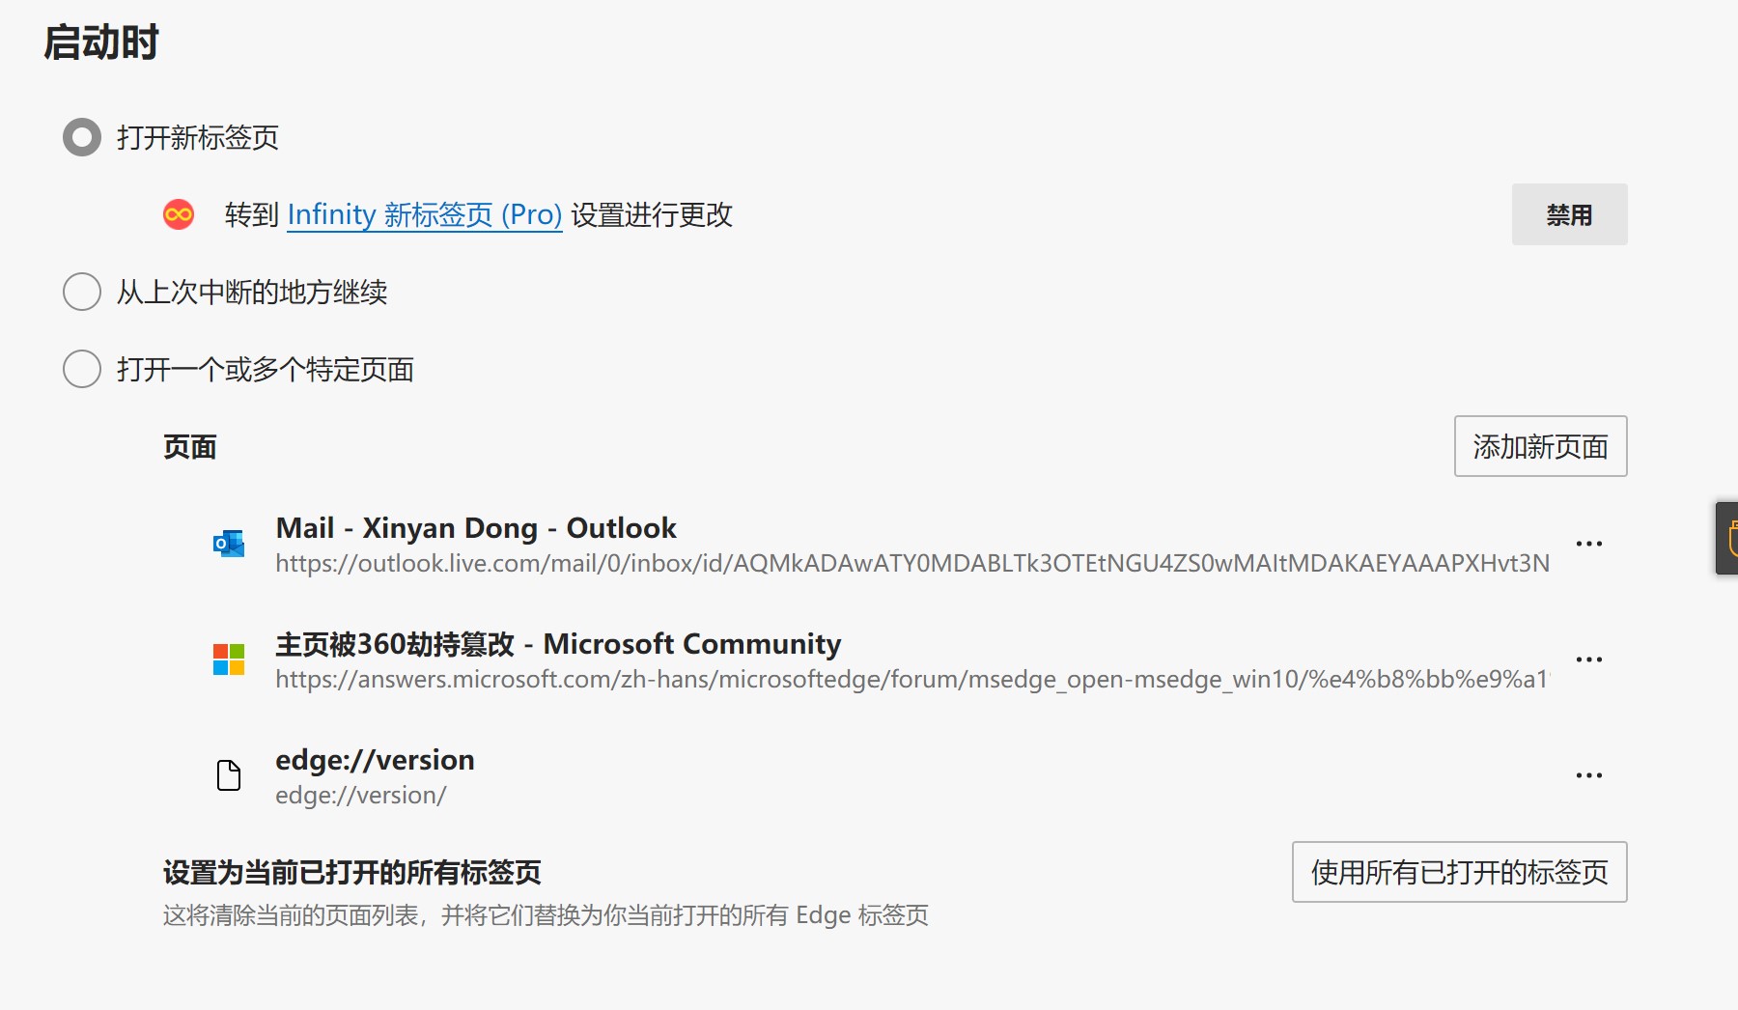Click the 页面 list heading

coord(189,447)
